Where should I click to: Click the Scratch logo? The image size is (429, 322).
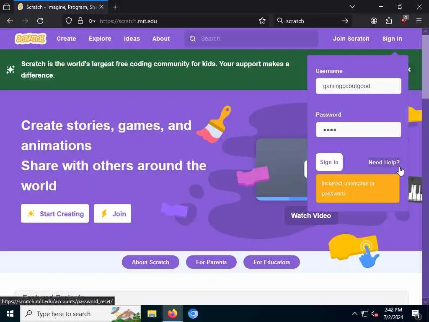click(x=30, y=39)
